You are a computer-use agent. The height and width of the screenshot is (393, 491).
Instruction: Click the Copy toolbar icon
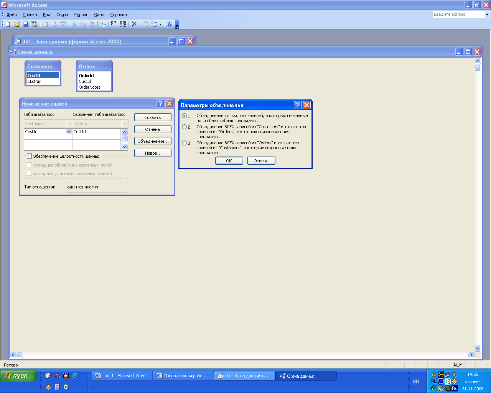(83, 24)
